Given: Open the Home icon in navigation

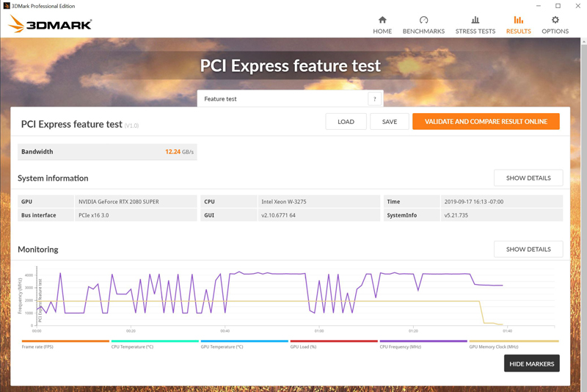Looking at the screenshot, I should coord(382,20).
